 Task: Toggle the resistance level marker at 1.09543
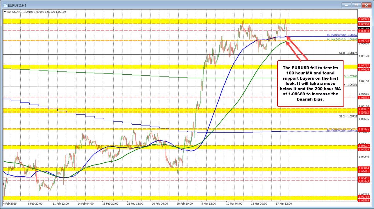pyautogui.click(x=364, y=19)
